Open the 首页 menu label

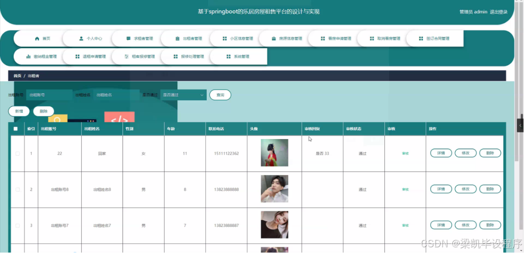point(46,39)
